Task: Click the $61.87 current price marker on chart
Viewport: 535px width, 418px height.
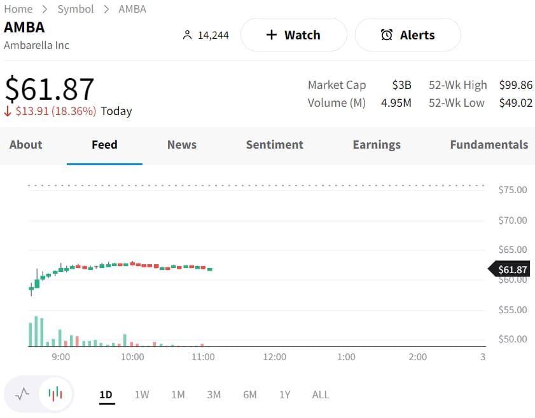Action: 510,269
